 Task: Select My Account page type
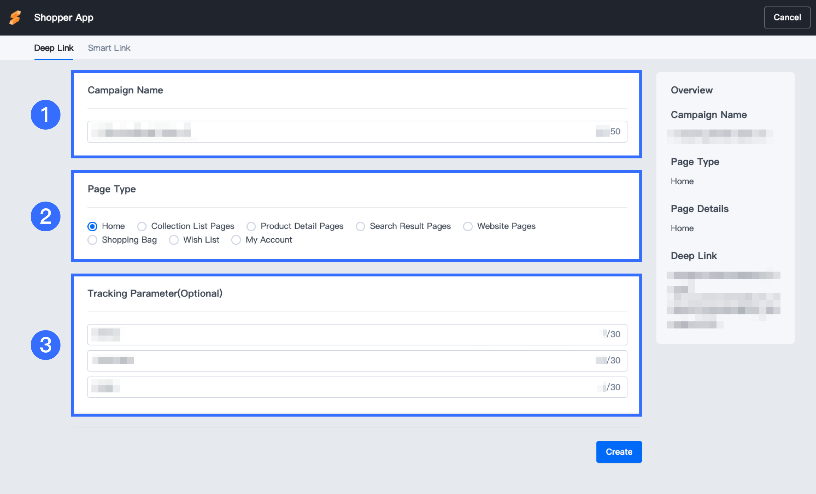click(236, 240)
